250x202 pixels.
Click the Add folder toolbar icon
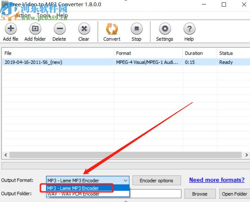tap(35, 29)
